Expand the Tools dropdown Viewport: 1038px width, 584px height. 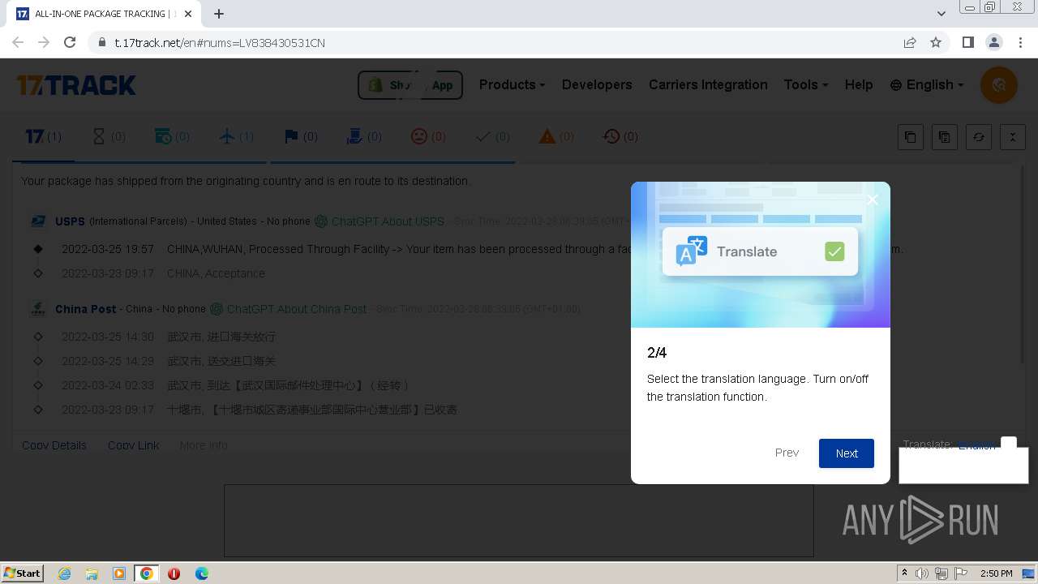pyautogui.click(x=806, y=84)
